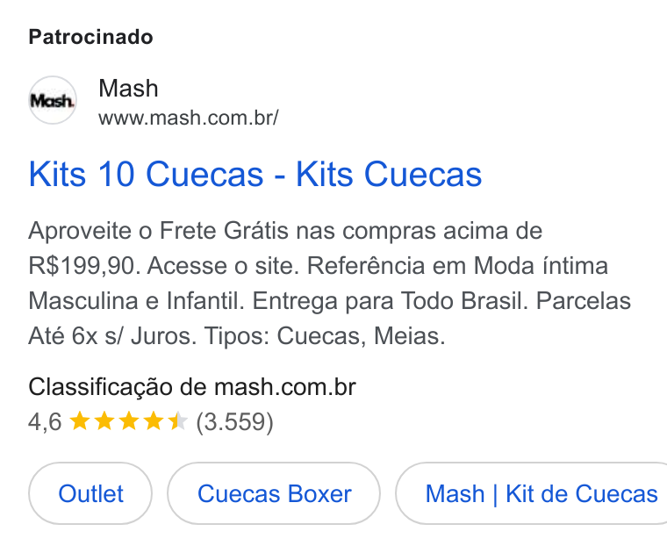Click the 4,6 rating score
Viewport: 667px width, 553px height.
click(45, 422)
